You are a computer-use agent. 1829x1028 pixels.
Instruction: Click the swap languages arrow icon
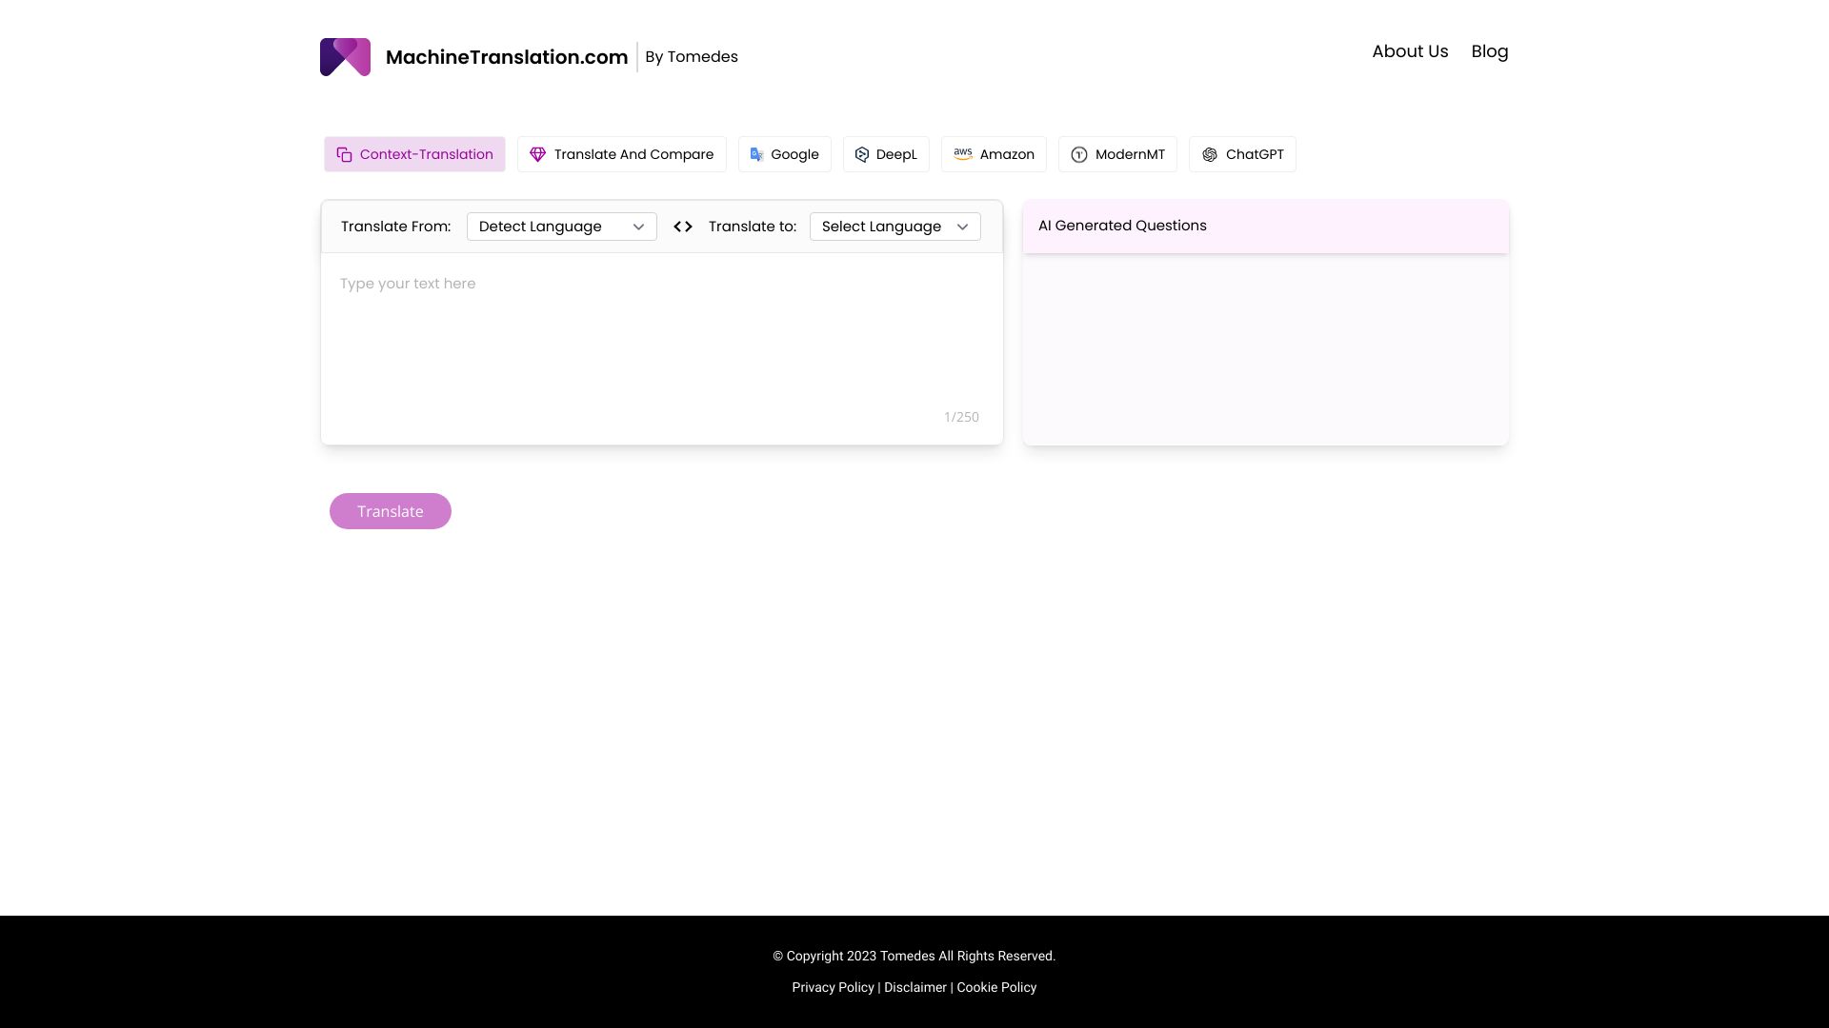pyautogui.click(x=682, y=226)
